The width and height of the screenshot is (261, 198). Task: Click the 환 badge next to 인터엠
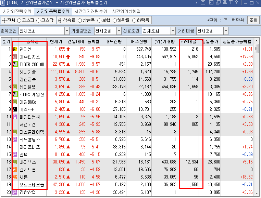(x=15, y=49)
